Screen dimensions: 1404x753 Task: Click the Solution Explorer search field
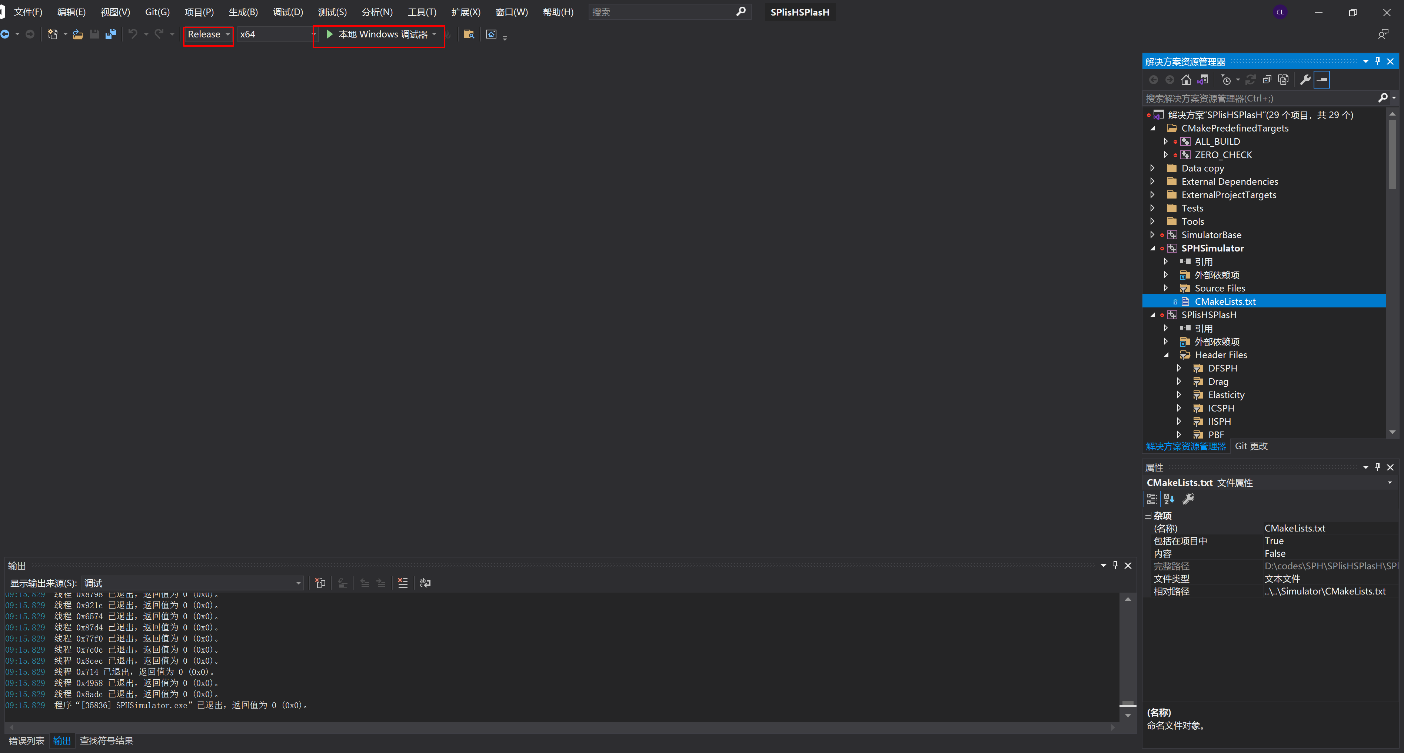(x=1259, y=98)
